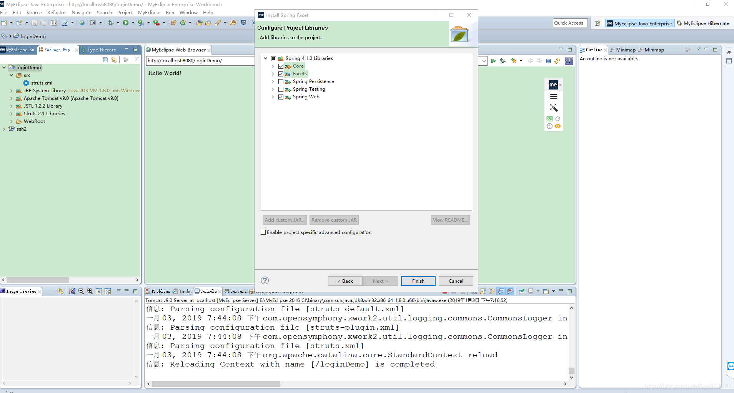Collapse the Spring 4.1.0 Libraries node
The image size is (734, 393).
(x=266, y=58)
